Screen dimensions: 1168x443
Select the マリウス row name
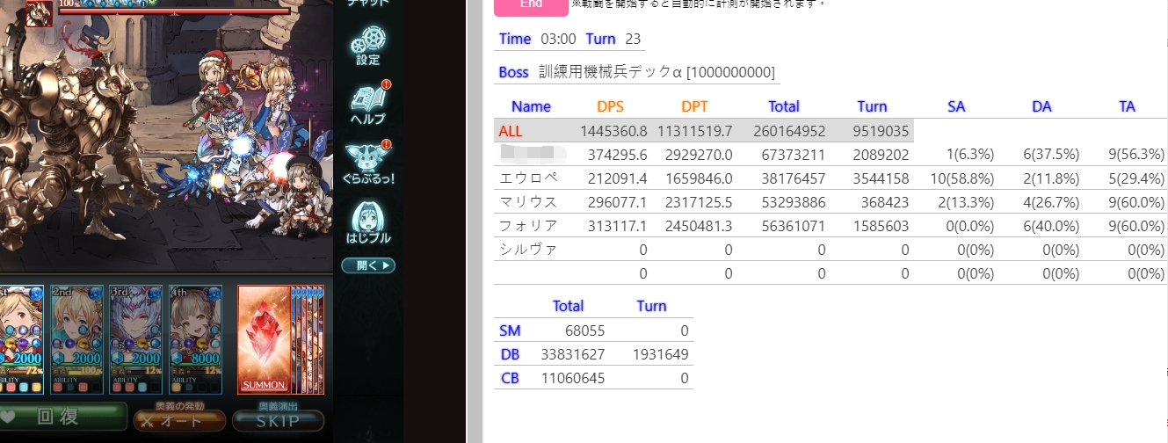528,202
